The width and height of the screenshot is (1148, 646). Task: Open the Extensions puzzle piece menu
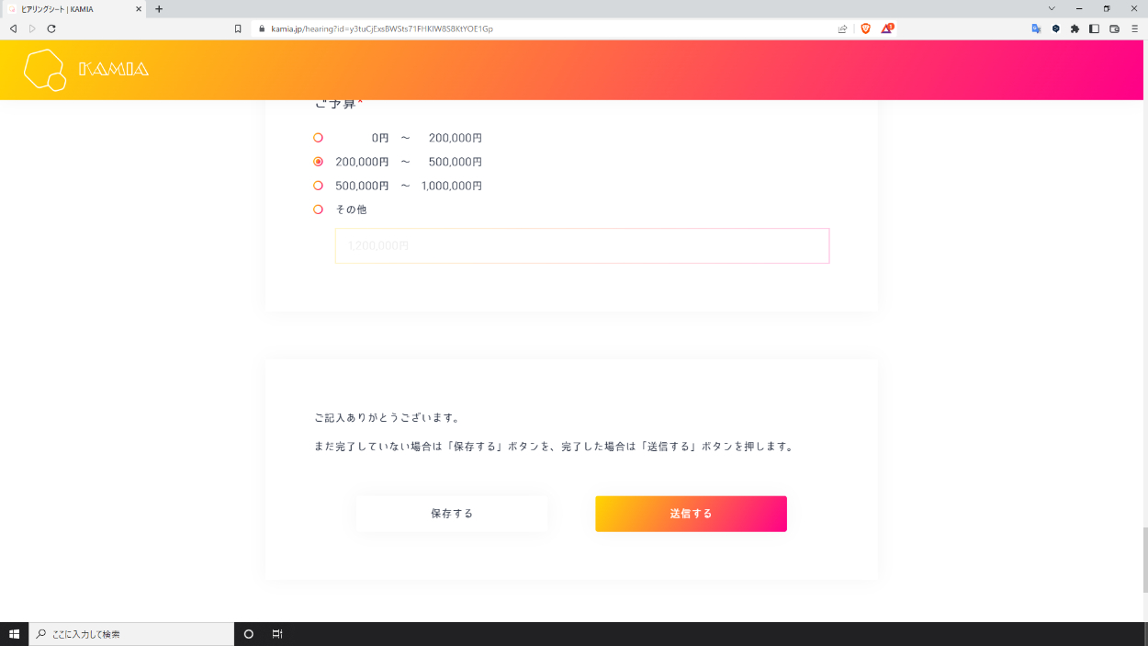pyautogui.click(x=1075, y=28)
